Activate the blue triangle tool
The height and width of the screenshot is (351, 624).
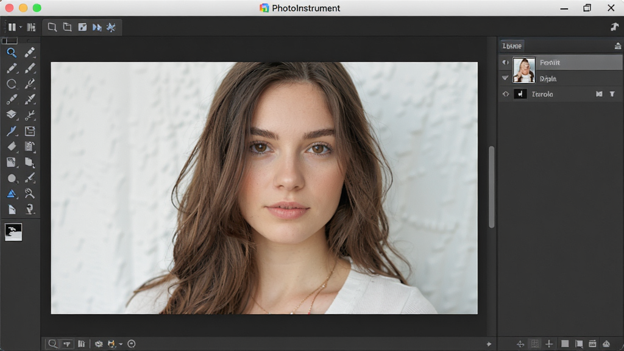[x=12, y=194]
